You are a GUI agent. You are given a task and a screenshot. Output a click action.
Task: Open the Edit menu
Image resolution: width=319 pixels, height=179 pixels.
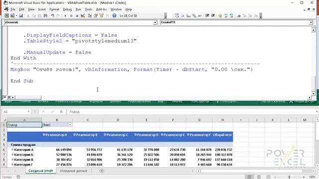point(21,9)
